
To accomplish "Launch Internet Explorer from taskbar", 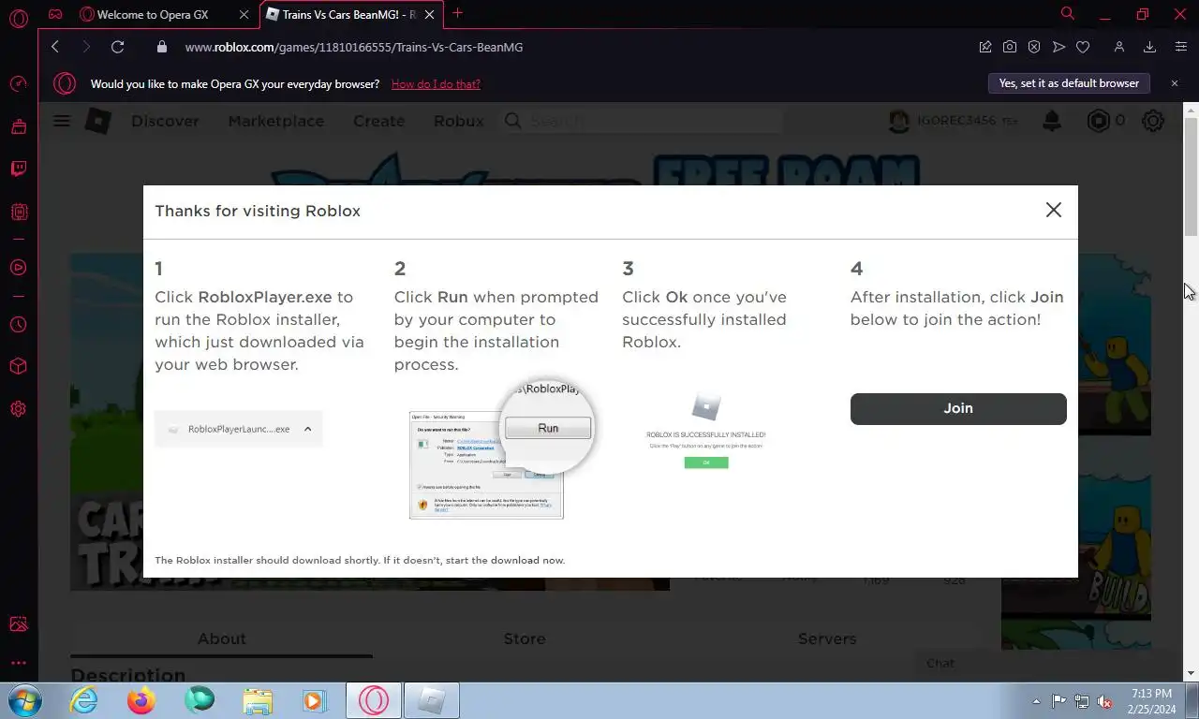I will pyautogui.click(x=83, y=700).
